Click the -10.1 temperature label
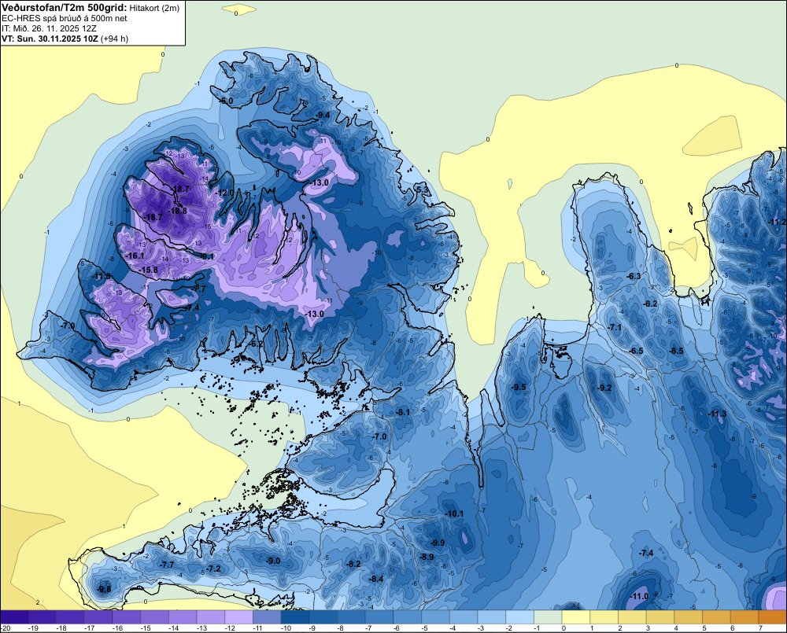Screen dimensions: 787x633 coord(454,513)
